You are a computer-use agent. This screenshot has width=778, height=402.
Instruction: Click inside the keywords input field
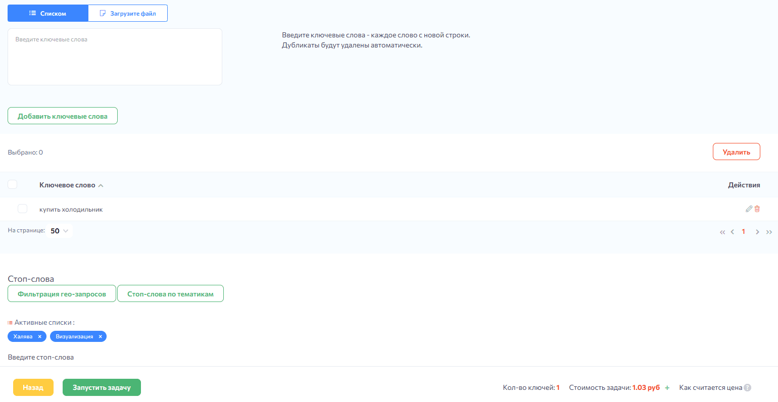(115, 56)
